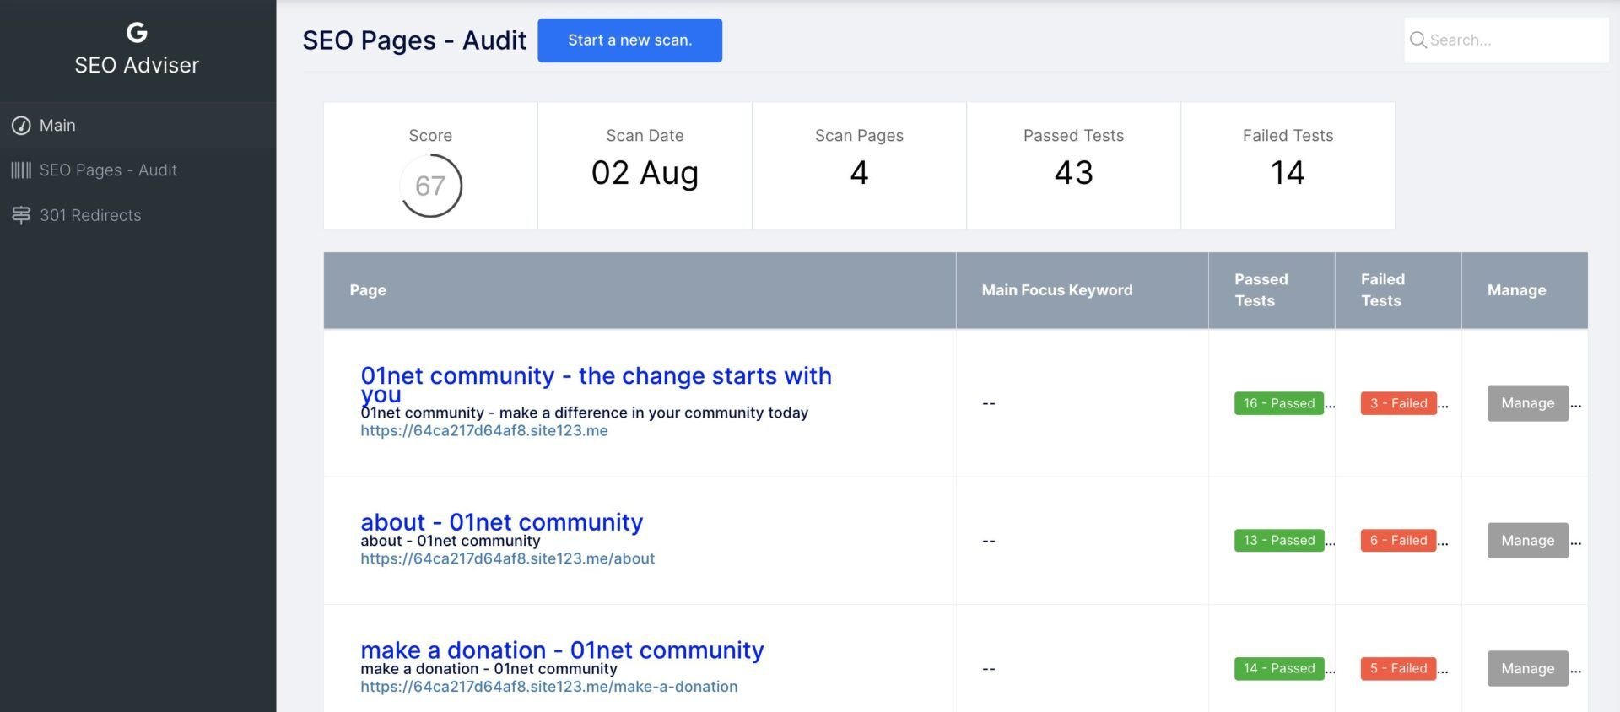Click the G logo above SEO Adviser

(x=137, y=32)
